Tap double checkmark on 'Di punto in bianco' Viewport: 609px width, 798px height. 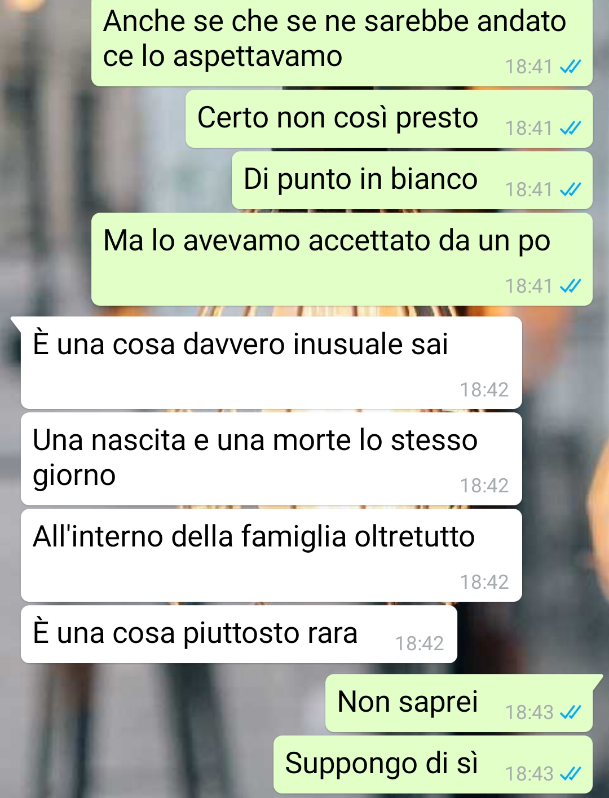click(x=570, y=190)
